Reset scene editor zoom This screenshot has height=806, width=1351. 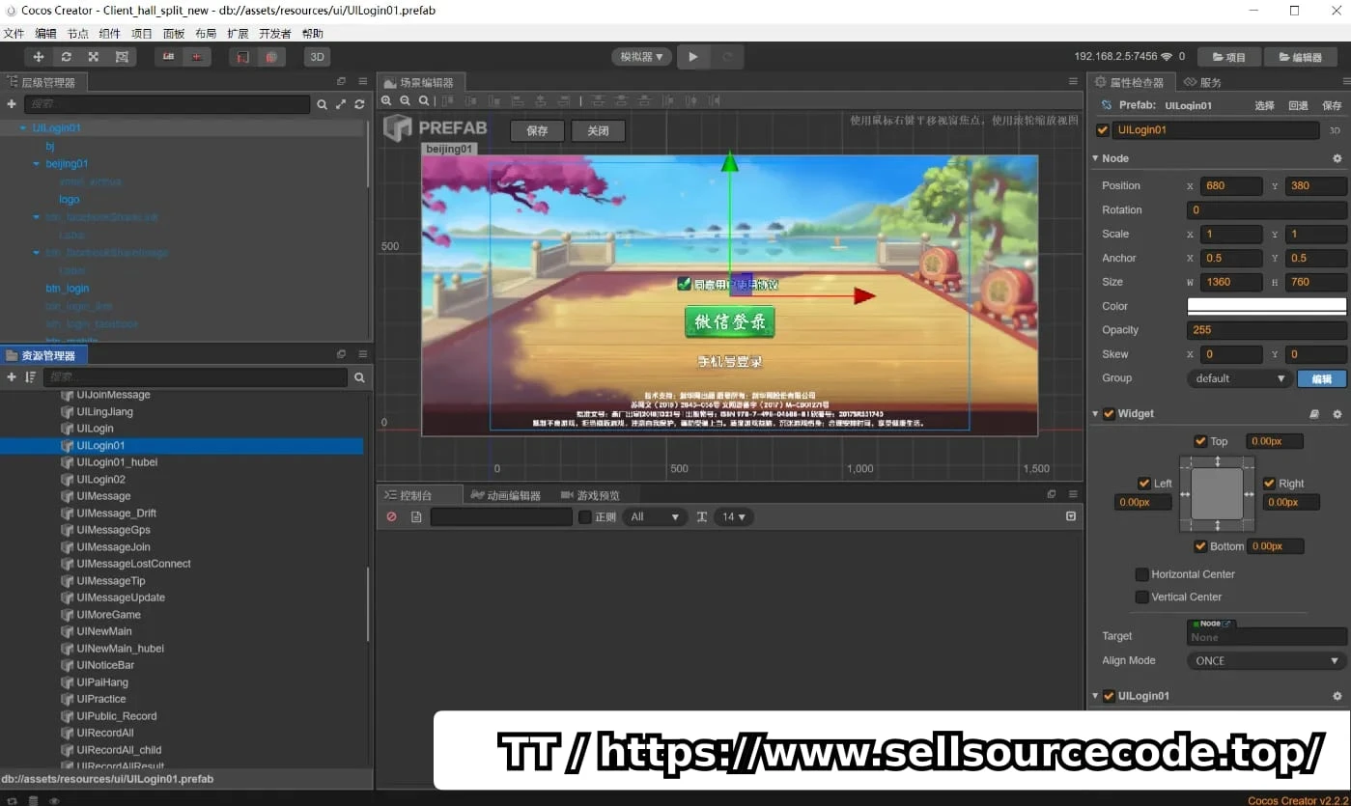pos(424,100)
